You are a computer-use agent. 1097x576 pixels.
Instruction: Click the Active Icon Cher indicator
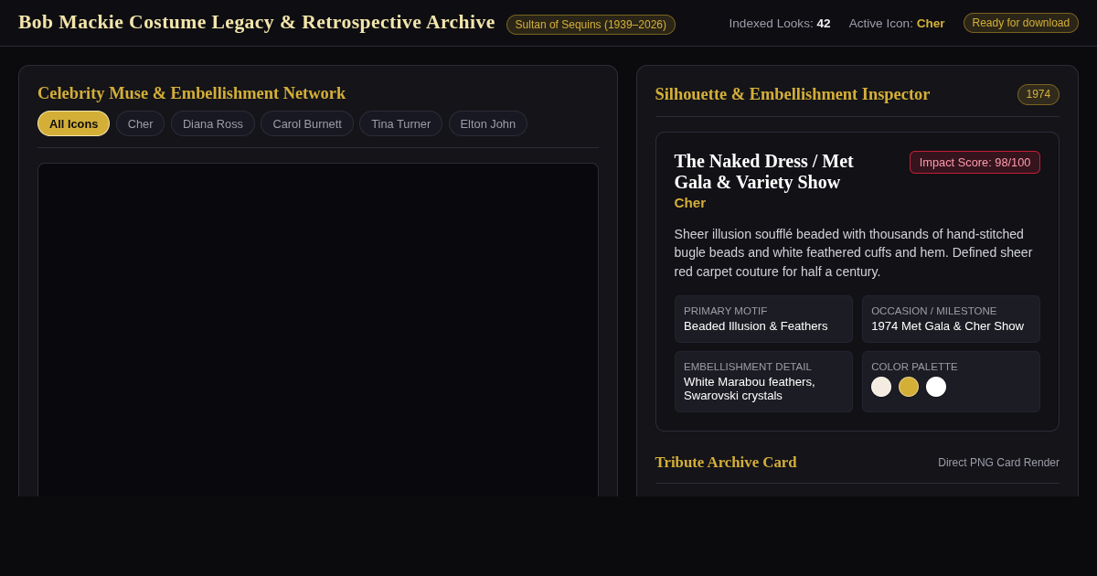click(897, 23)
